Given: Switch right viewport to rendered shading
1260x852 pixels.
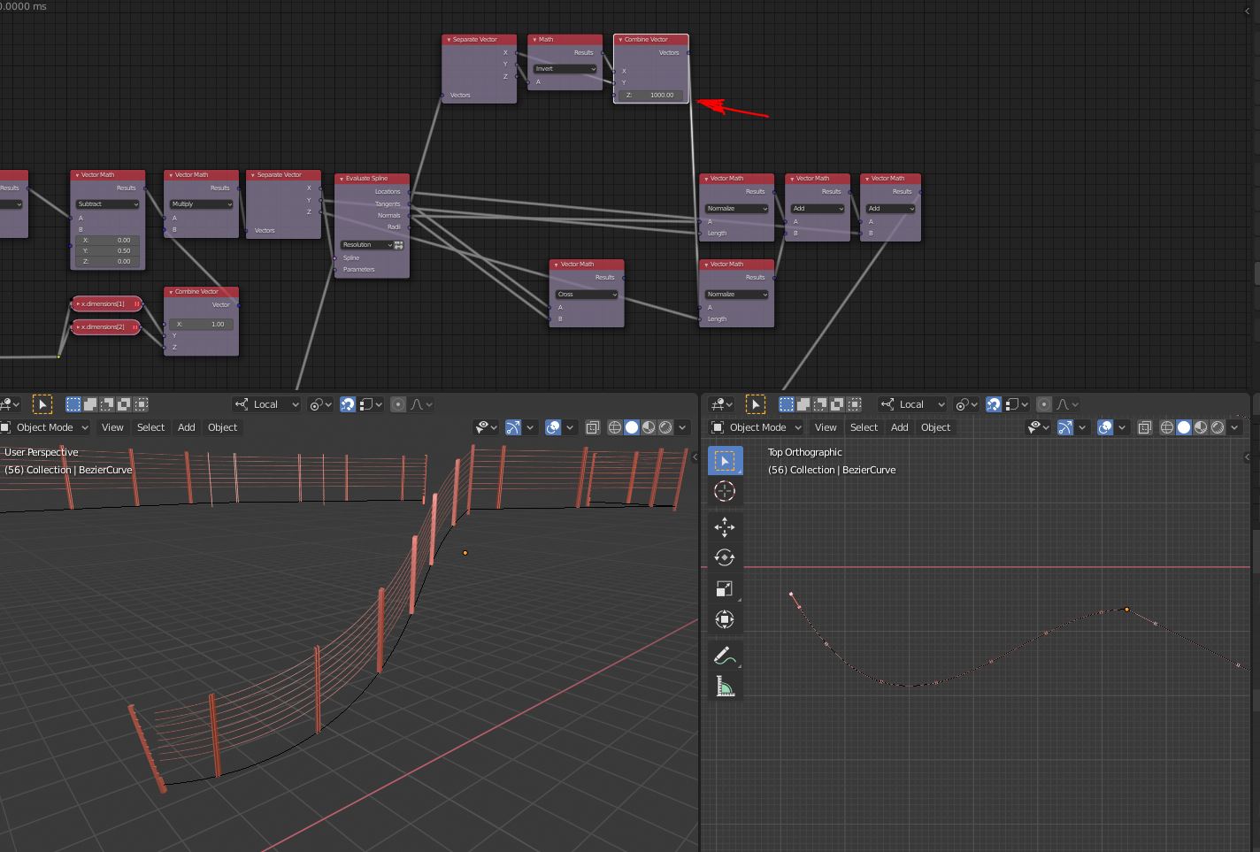Looking at the screenshot, I should [1218, 427].
